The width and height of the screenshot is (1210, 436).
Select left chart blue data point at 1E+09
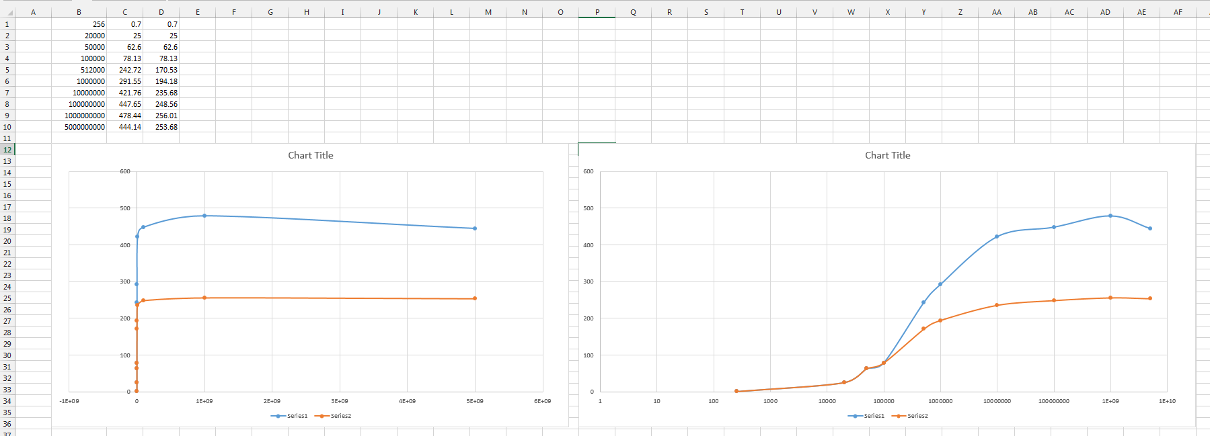pos(204,216)
